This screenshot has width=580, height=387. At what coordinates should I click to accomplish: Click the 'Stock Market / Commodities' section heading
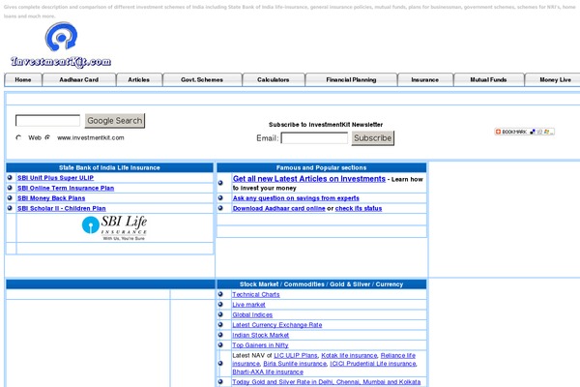pos(322,284)
